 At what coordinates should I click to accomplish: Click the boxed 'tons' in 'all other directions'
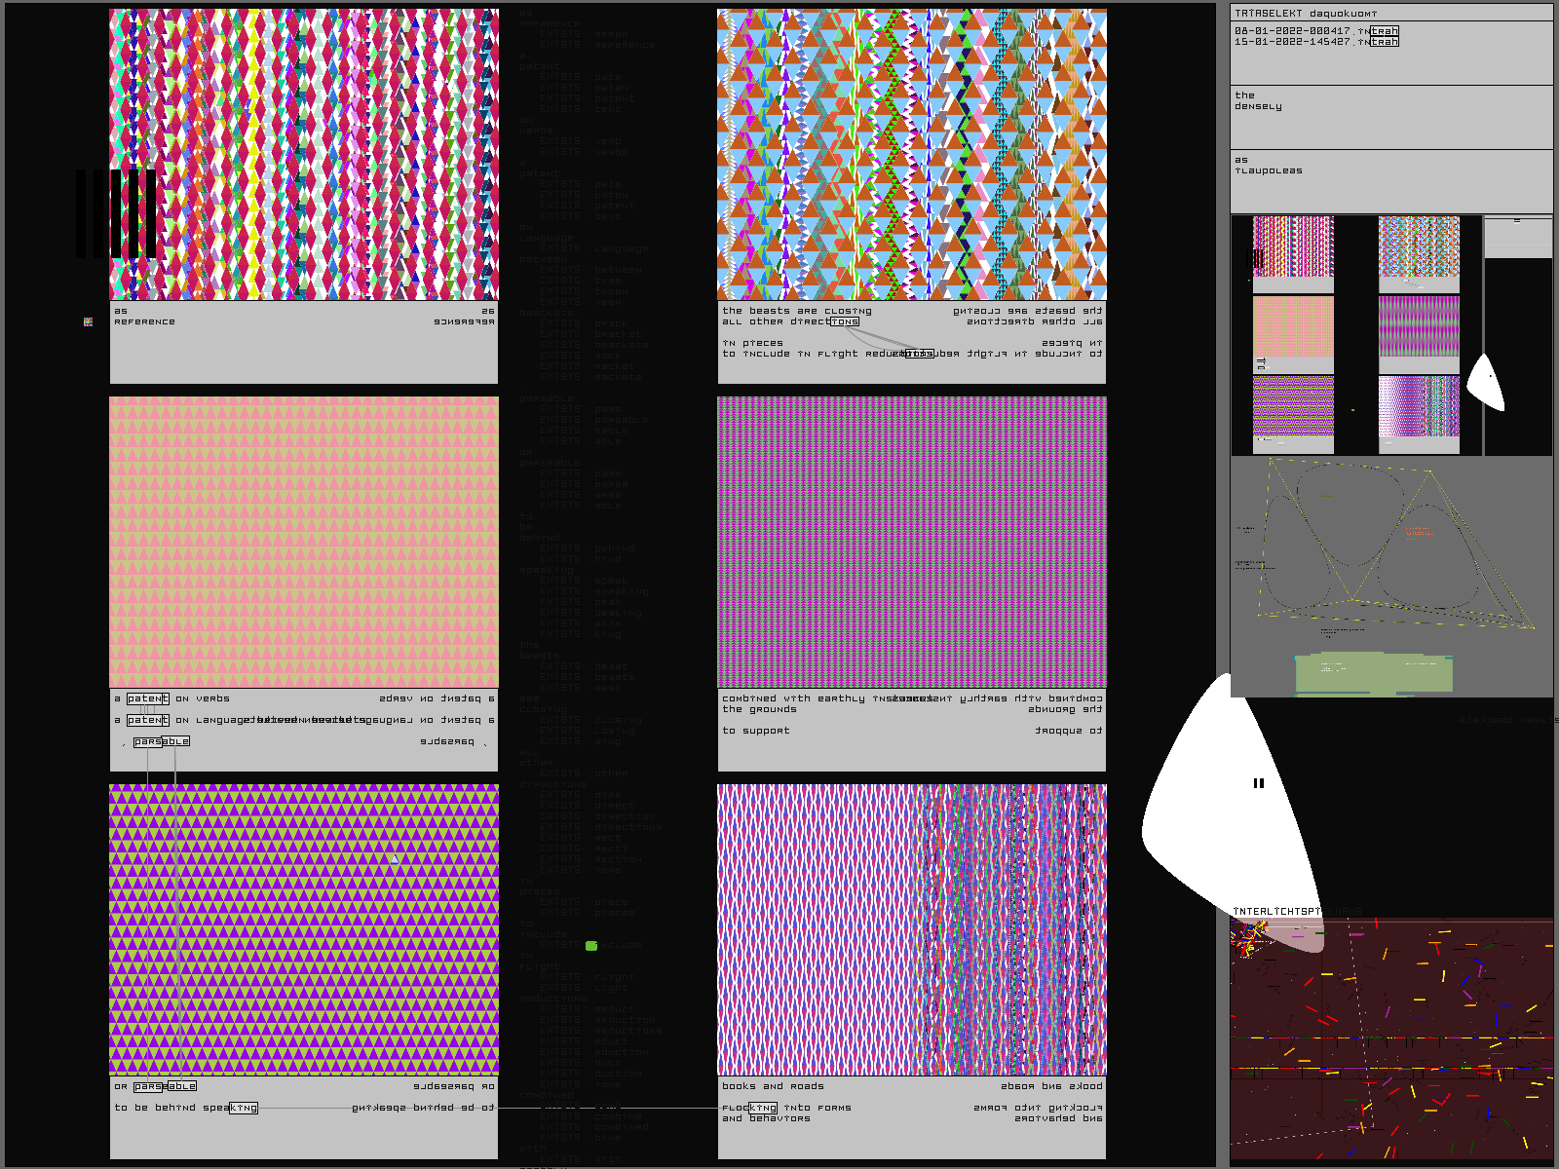[845, 321]
